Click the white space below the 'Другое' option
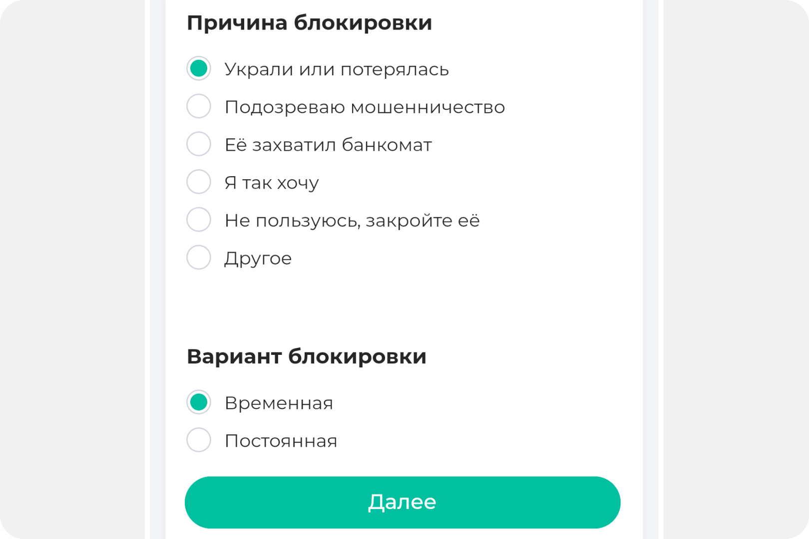The height and width of the screenshot is (539, 809). pyautogui.click(x=404, y=304)
